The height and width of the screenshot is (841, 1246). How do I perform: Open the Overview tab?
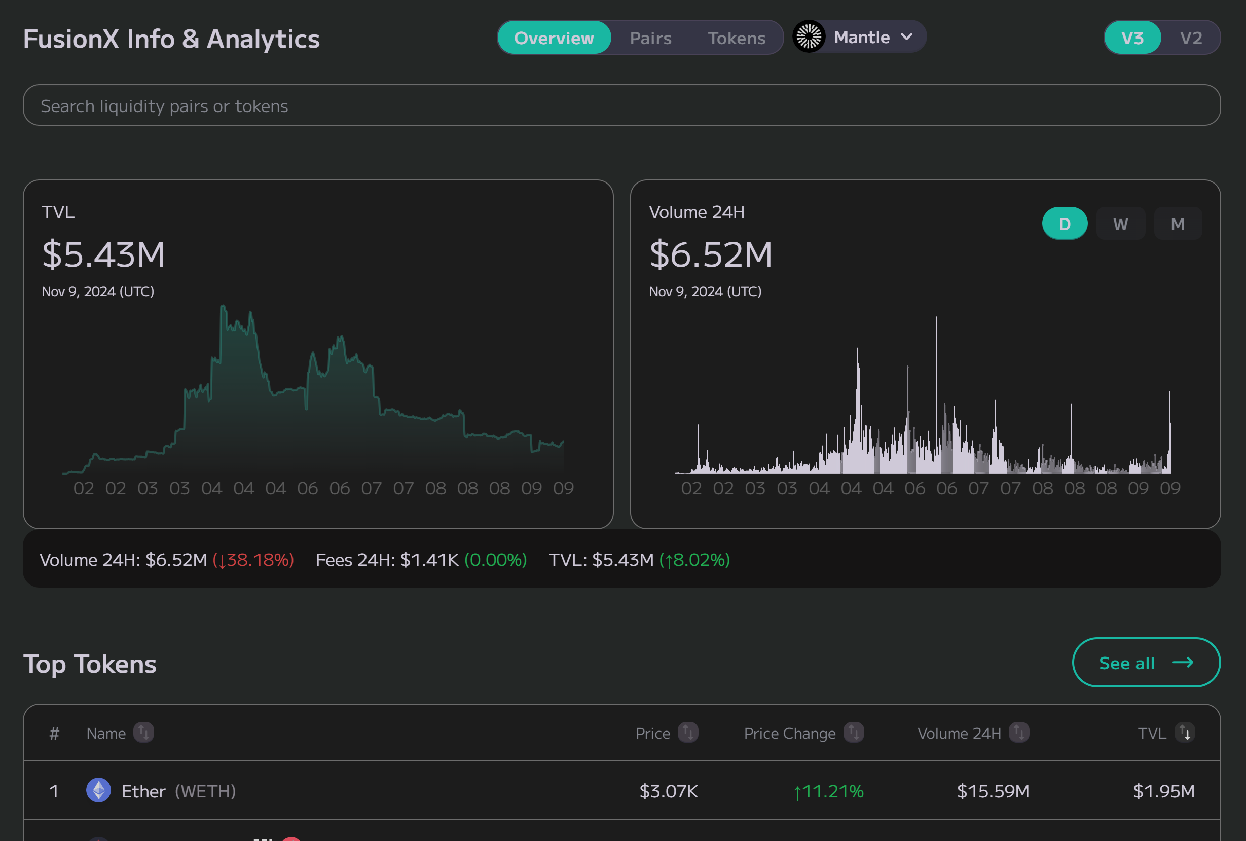(554, 38)
